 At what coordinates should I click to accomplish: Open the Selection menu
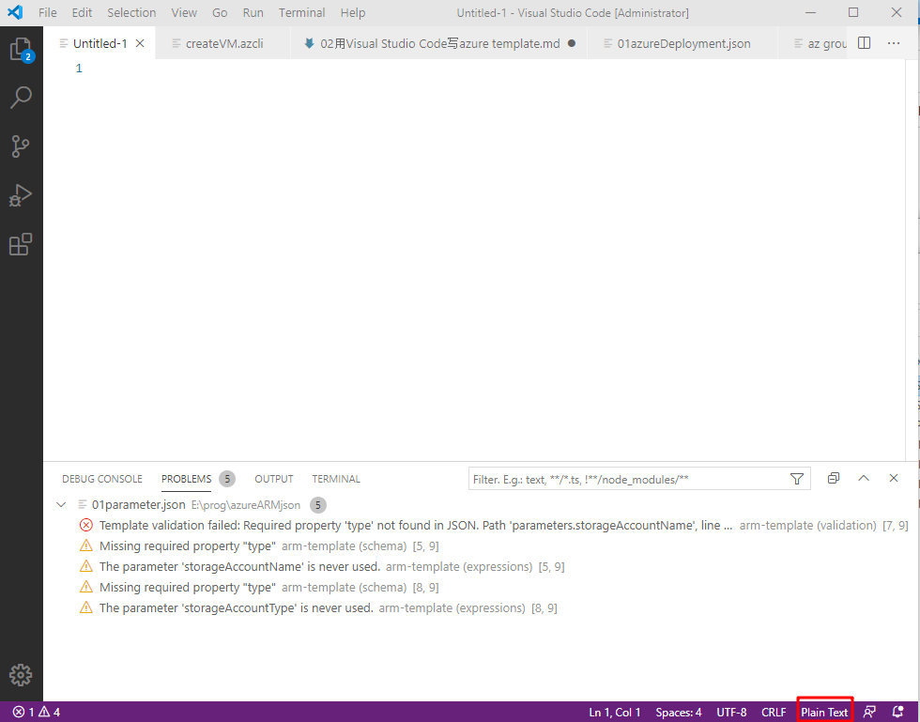click(131, 12)
